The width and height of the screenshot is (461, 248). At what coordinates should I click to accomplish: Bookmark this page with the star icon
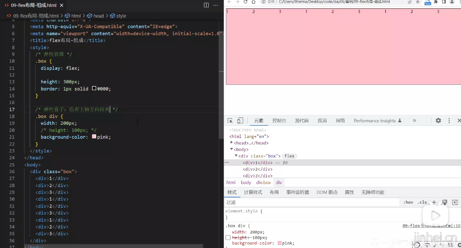click(x=418, y=2)
